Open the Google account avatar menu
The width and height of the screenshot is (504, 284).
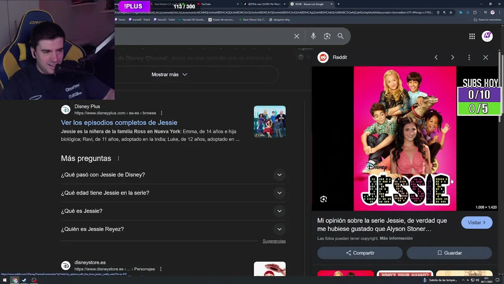coord(487,36)
